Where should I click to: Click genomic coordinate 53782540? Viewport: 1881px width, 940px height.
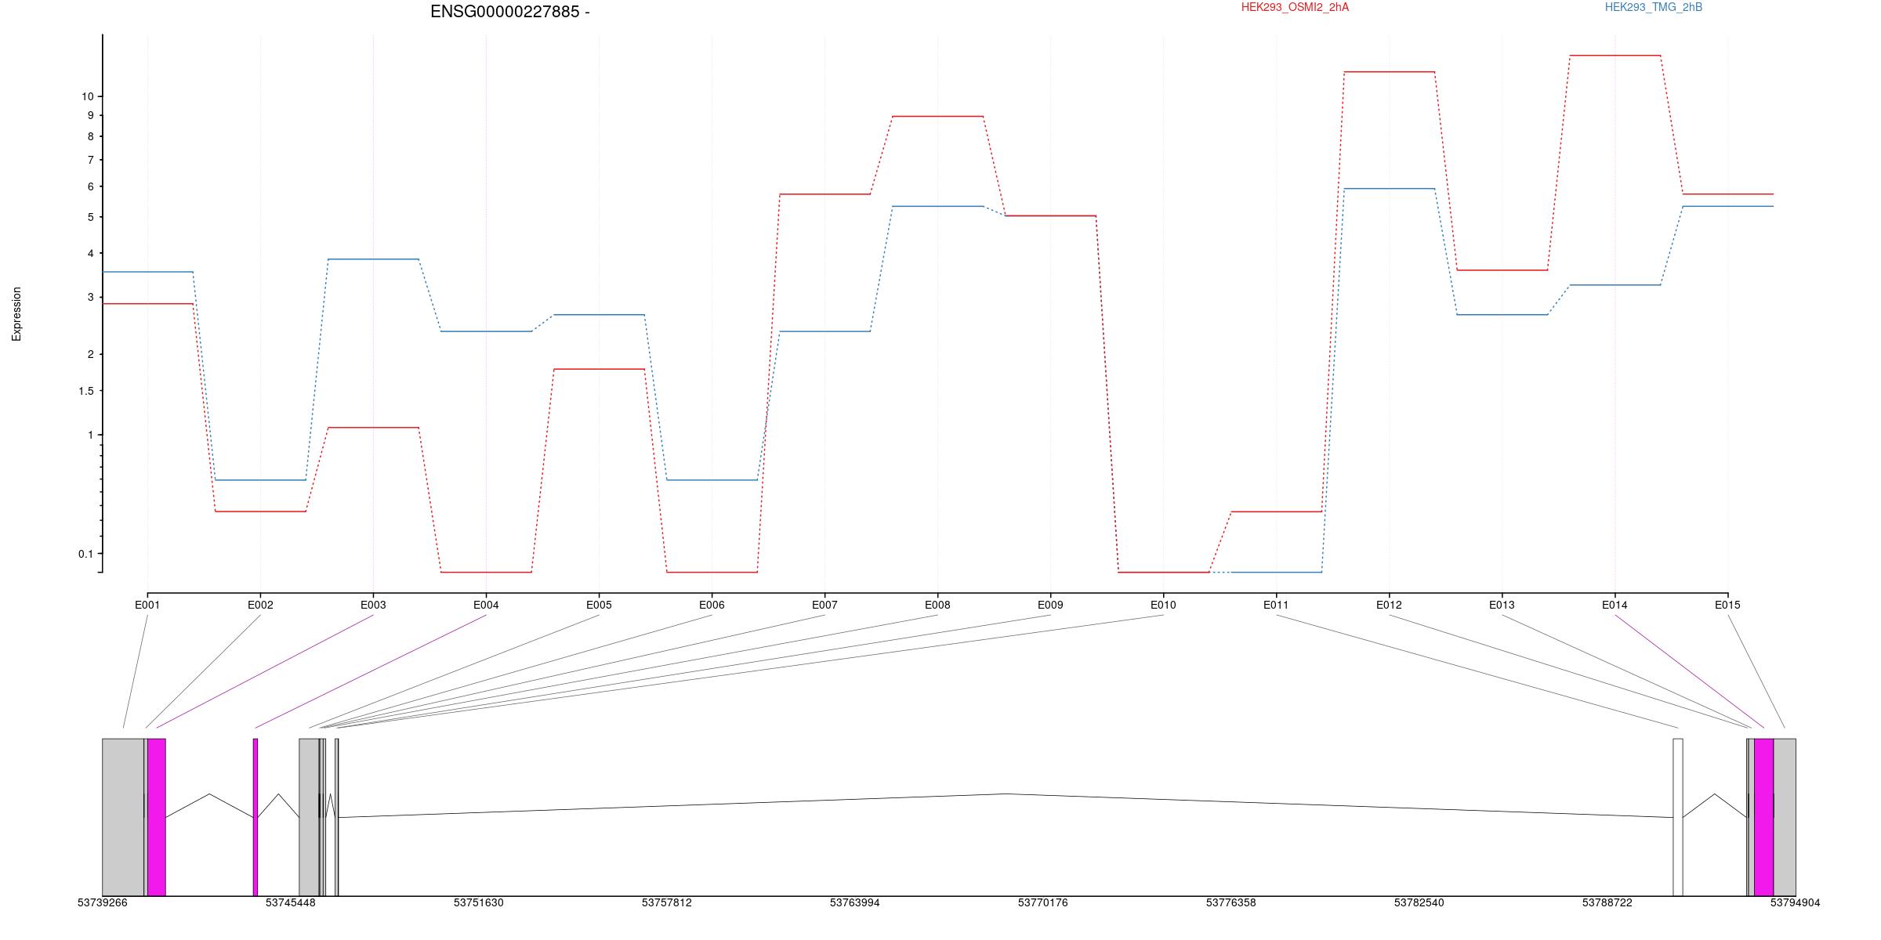[x=1419, y=903]
